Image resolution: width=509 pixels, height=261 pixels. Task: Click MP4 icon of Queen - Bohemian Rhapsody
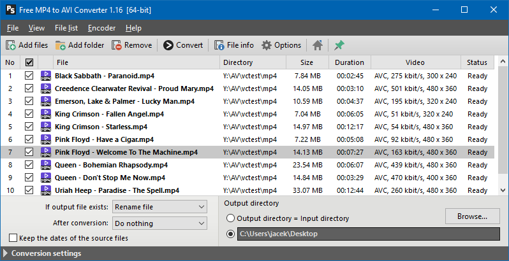46,165
